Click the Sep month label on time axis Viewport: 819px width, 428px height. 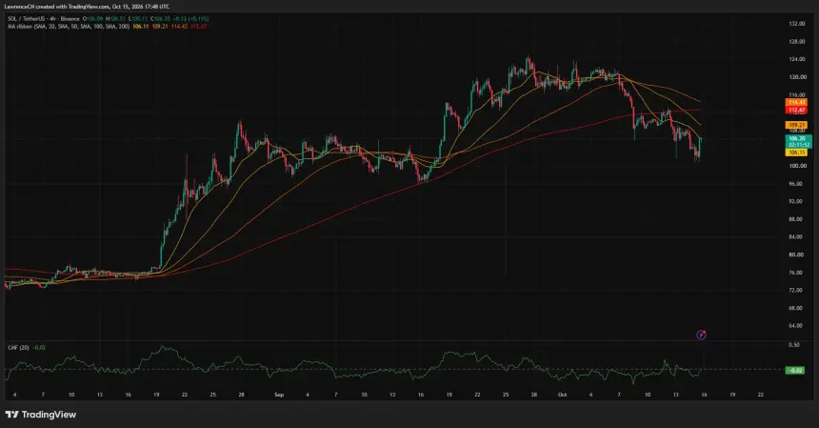(279, 395)
